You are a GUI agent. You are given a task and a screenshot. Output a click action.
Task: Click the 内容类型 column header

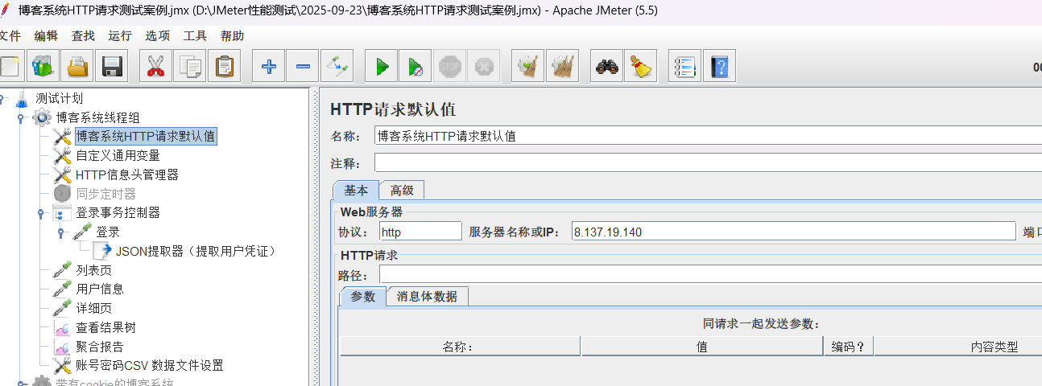958,347
